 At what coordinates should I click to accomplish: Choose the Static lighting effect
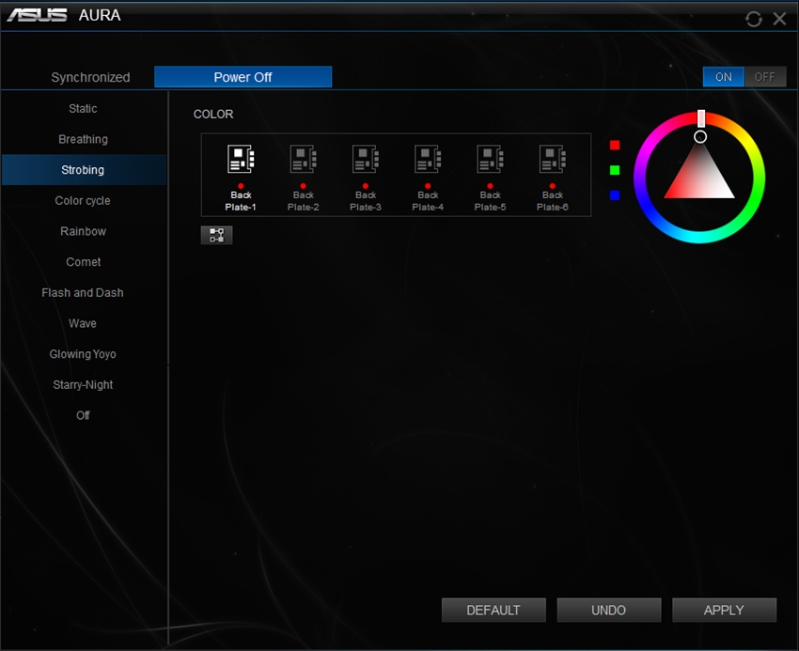[x=83, y=109]
